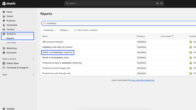
Task: Toggle Benchmarks available filter
Action: pyautogui.click(x=85, y=30)
